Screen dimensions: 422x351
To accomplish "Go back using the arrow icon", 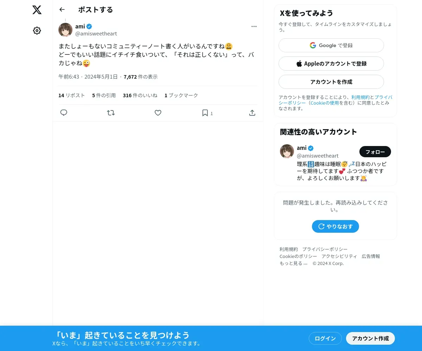I will click(62, 9).
